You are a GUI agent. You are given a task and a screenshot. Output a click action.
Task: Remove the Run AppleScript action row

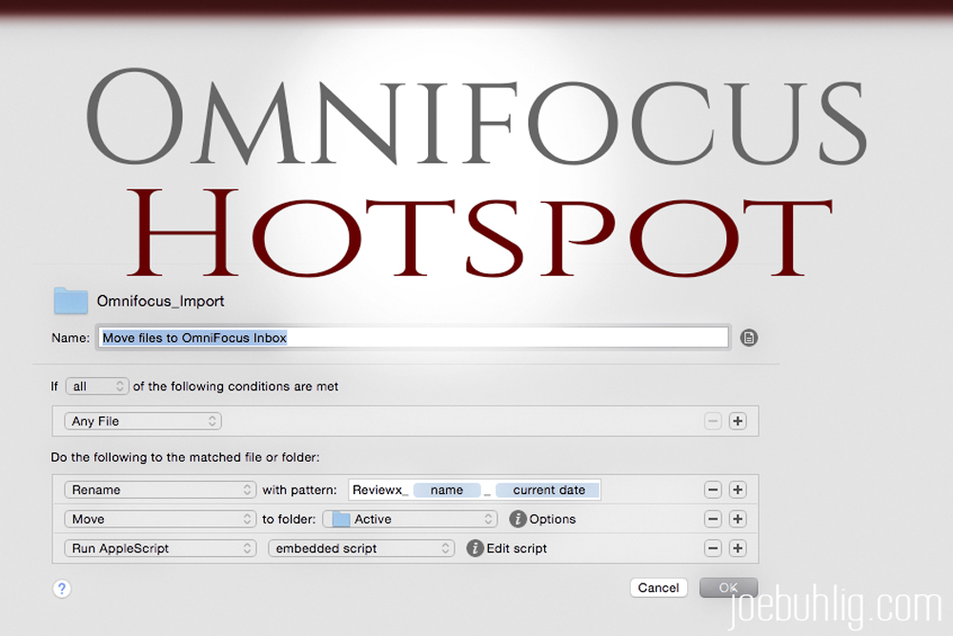[x=713, y=547]
